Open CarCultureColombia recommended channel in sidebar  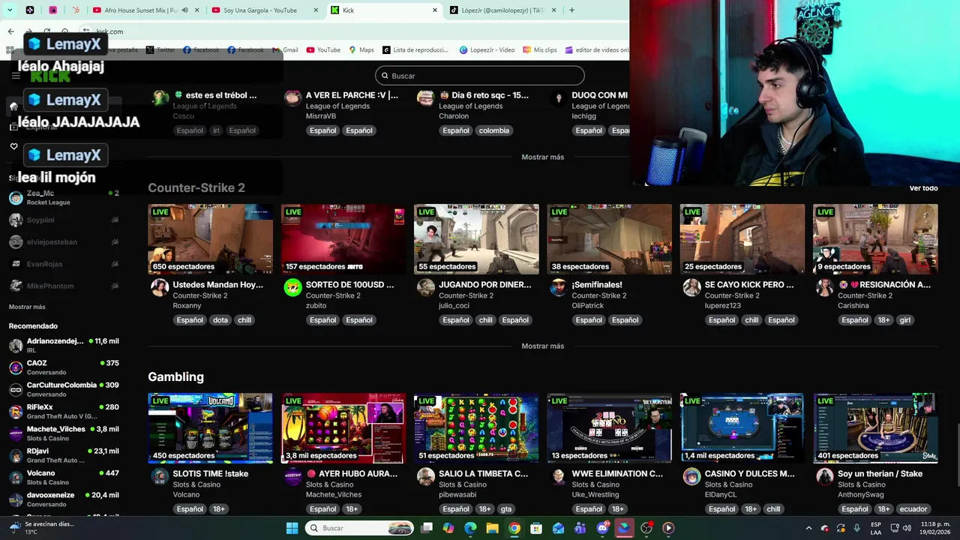tap(64, 389)
